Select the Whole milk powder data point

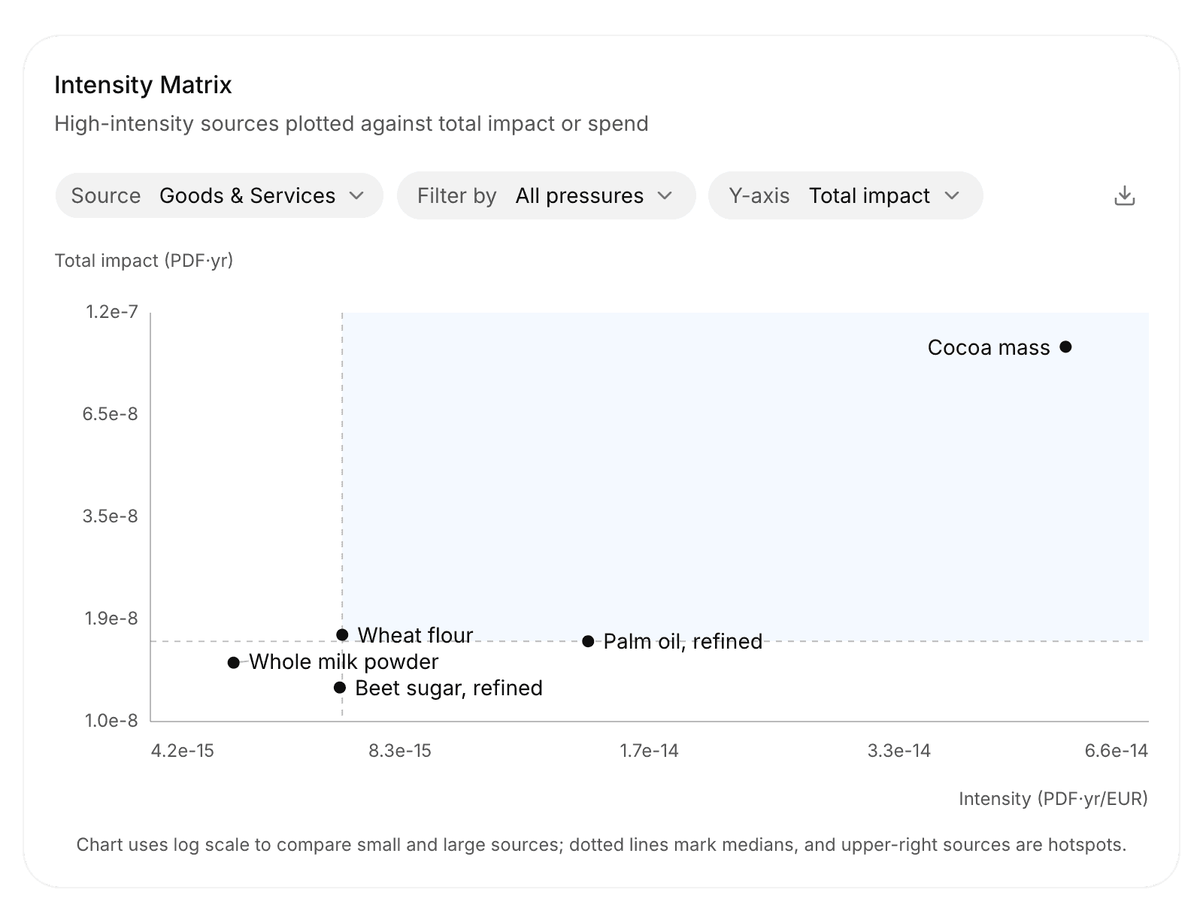234,662
